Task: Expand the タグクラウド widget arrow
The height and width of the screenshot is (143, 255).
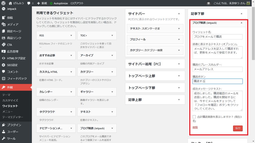Action: coord(71,112)
